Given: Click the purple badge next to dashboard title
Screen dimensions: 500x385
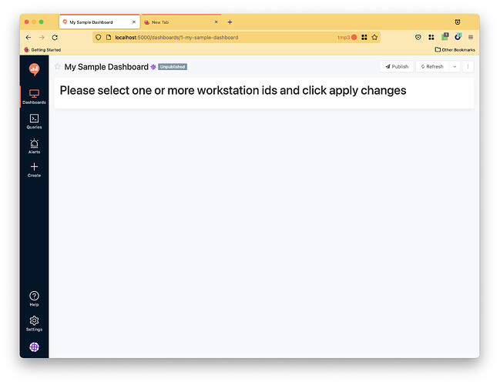Looking at the screenshot, I should pyautogui.click(x=153, y=67).
